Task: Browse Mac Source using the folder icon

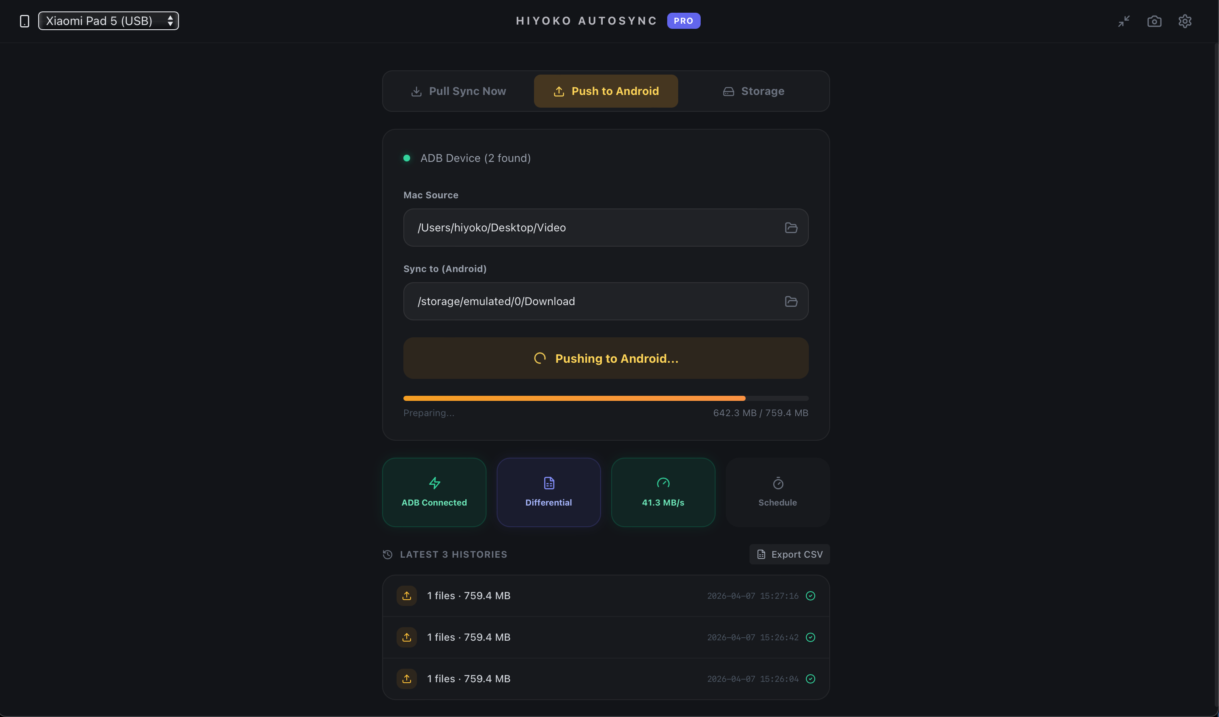Action: pyautogui.click(x=791, y=228)
